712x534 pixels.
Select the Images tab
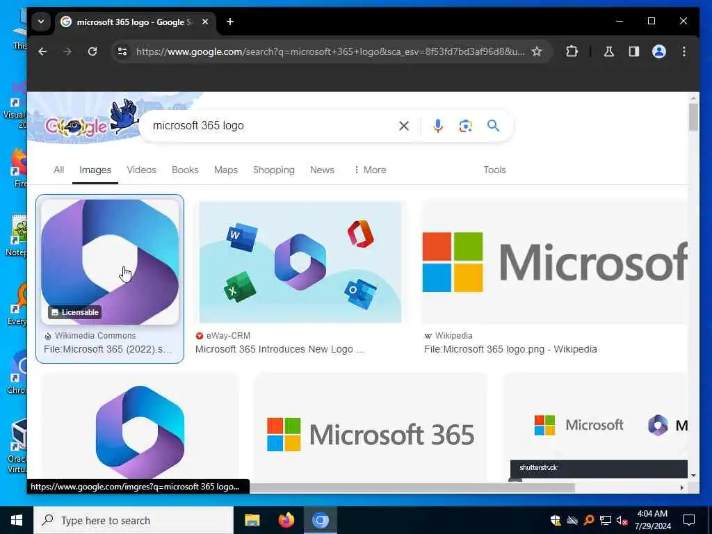click(x=95, y=170)
